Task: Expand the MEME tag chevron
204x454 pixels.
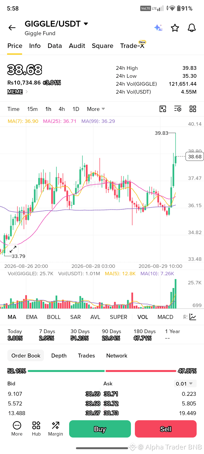Action: [x=27, y=92]
